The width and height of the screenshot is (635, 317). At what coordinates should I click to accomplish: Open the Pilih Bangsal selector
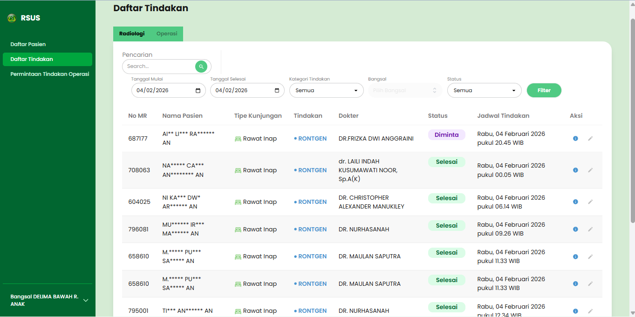click(405, 90)
